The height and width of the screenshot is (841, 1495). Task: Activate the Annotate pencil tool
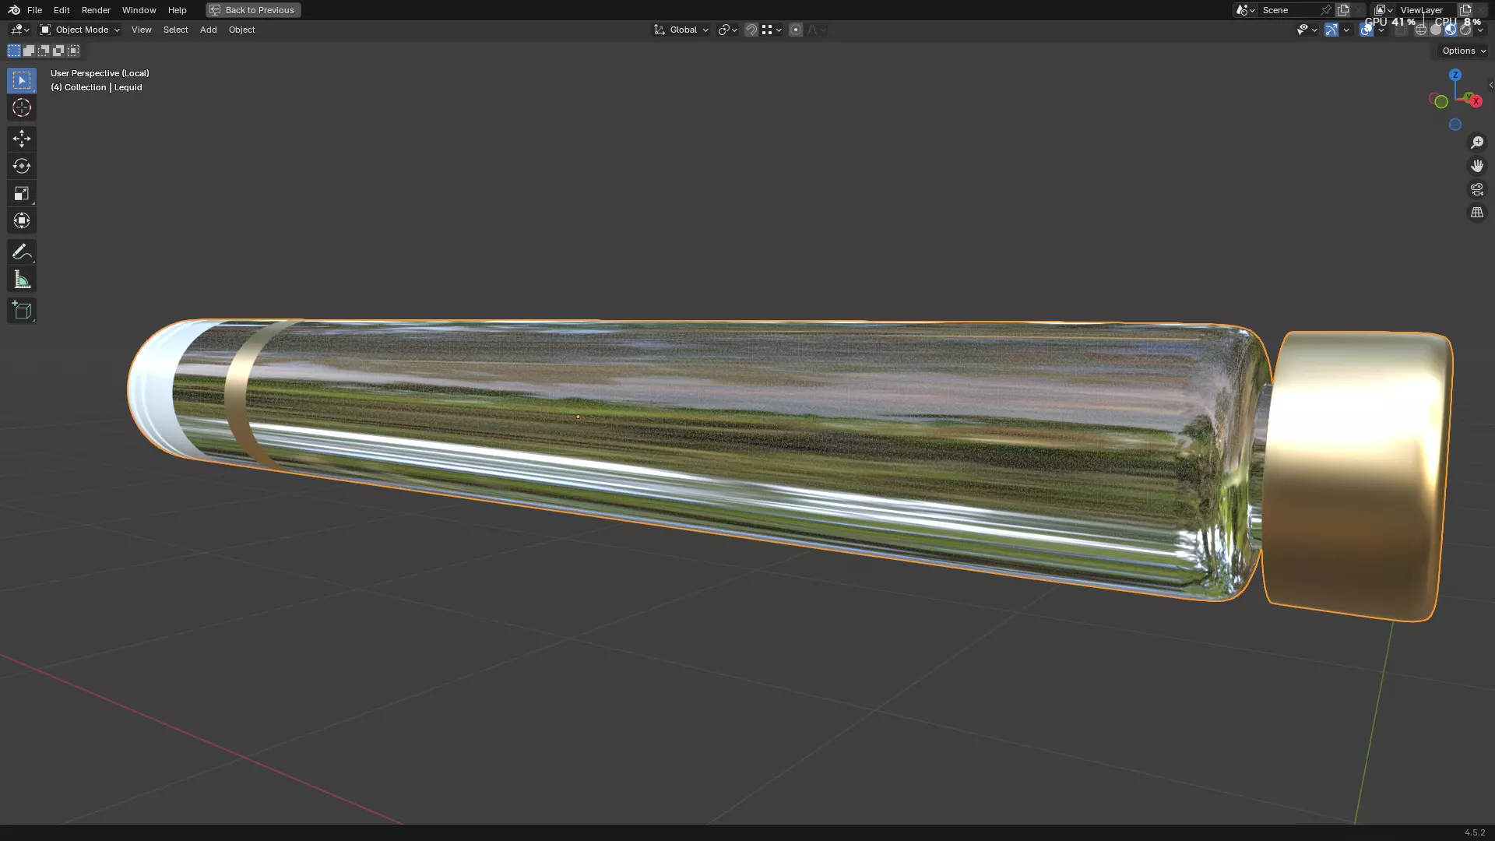pyautogui.click(x=21, y=252)
